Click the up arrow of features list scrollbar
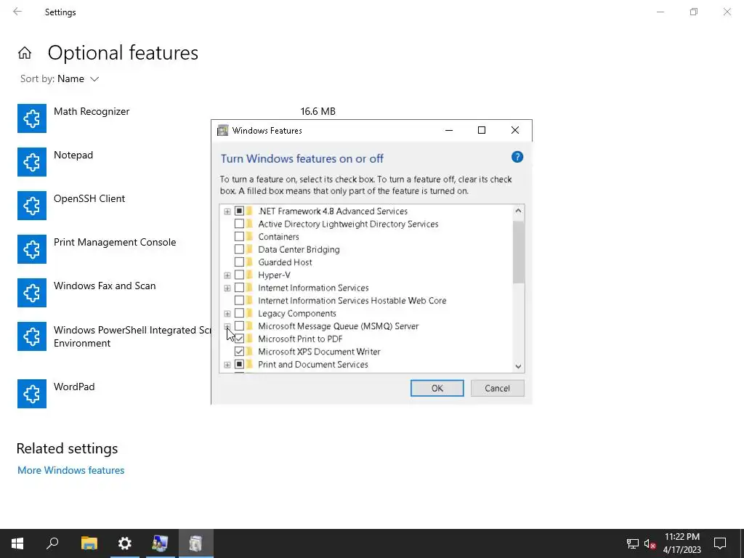 518,211
